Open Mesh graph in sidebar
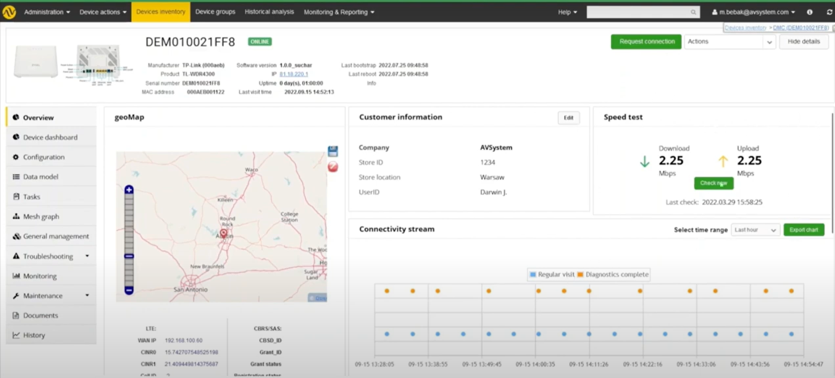Image resolution: width=835 pixels, height=378 pixels. 41,217
